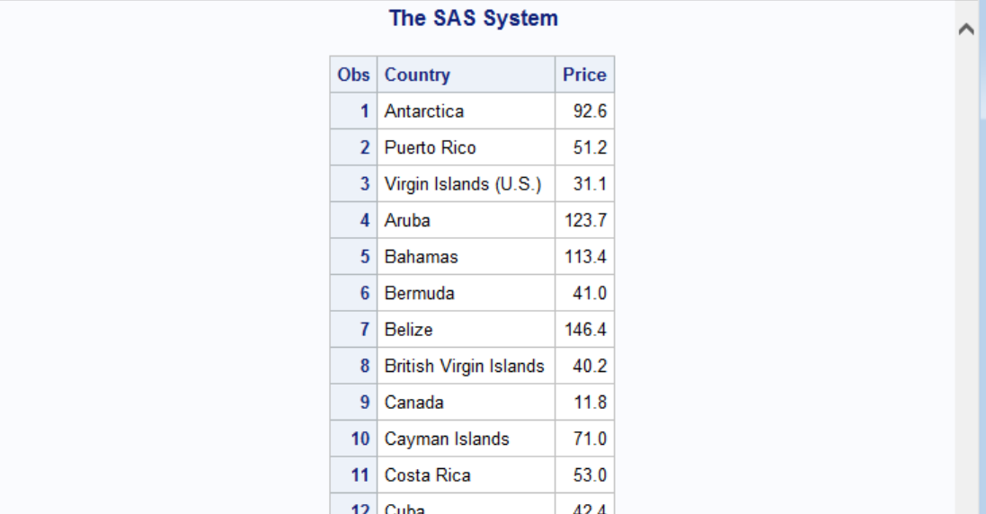Screen dimensions: 986x514
Task: Select the British Virgin Islands cell
Action: (x=464, y=366)
